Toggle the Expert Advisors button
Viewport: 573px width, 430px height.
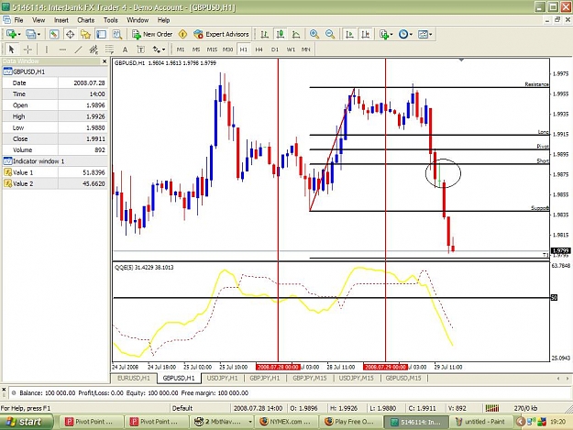pos(221,34)
